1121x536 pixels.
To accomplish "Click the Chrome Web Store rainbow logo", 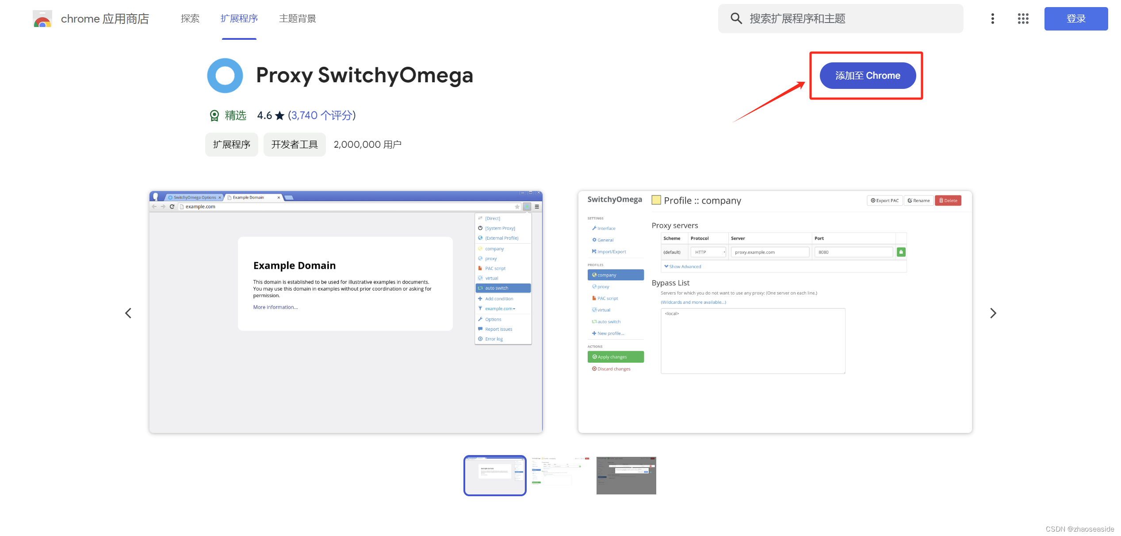I will [42, 19].
